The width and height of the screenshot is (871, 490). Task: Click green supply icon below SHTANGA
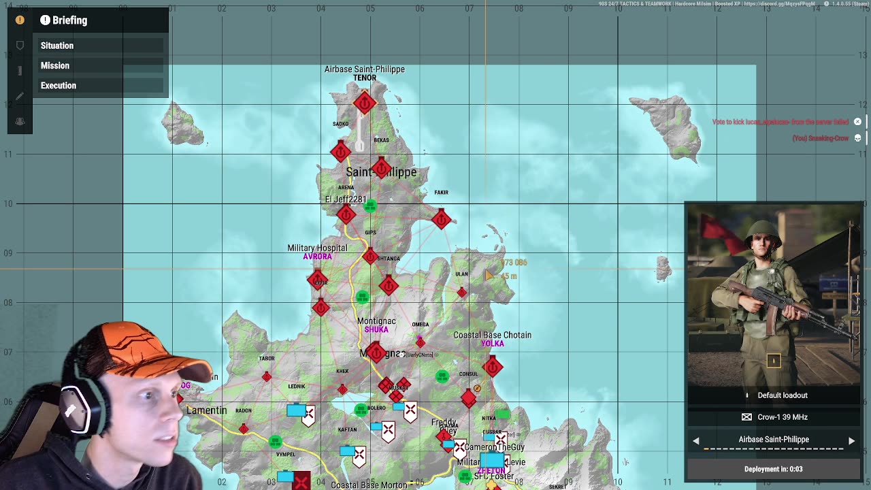point(362,297)
